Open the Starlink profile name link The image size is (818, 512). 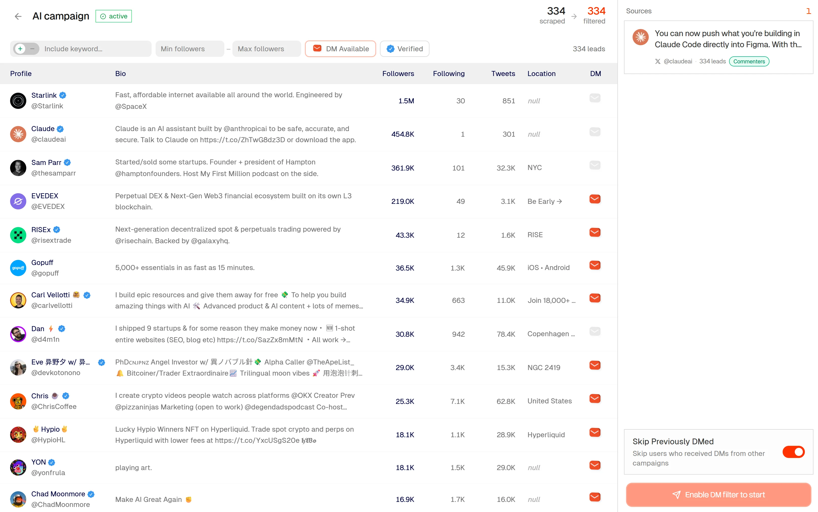[44, 95]
